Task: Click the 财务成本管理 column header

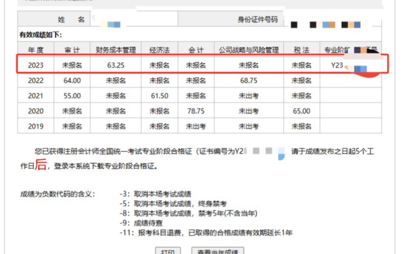Action: tap(116, 50)
